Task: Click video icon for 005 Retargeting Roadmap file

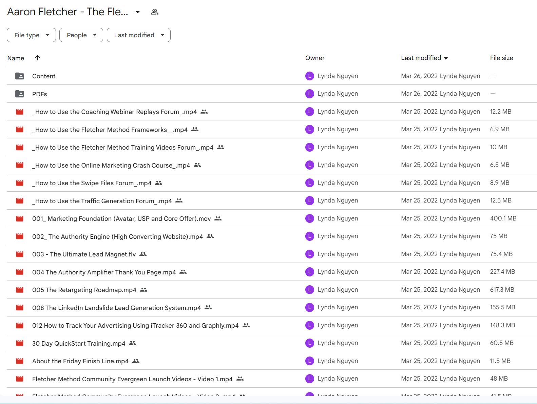Action: [x=20, y=290]
